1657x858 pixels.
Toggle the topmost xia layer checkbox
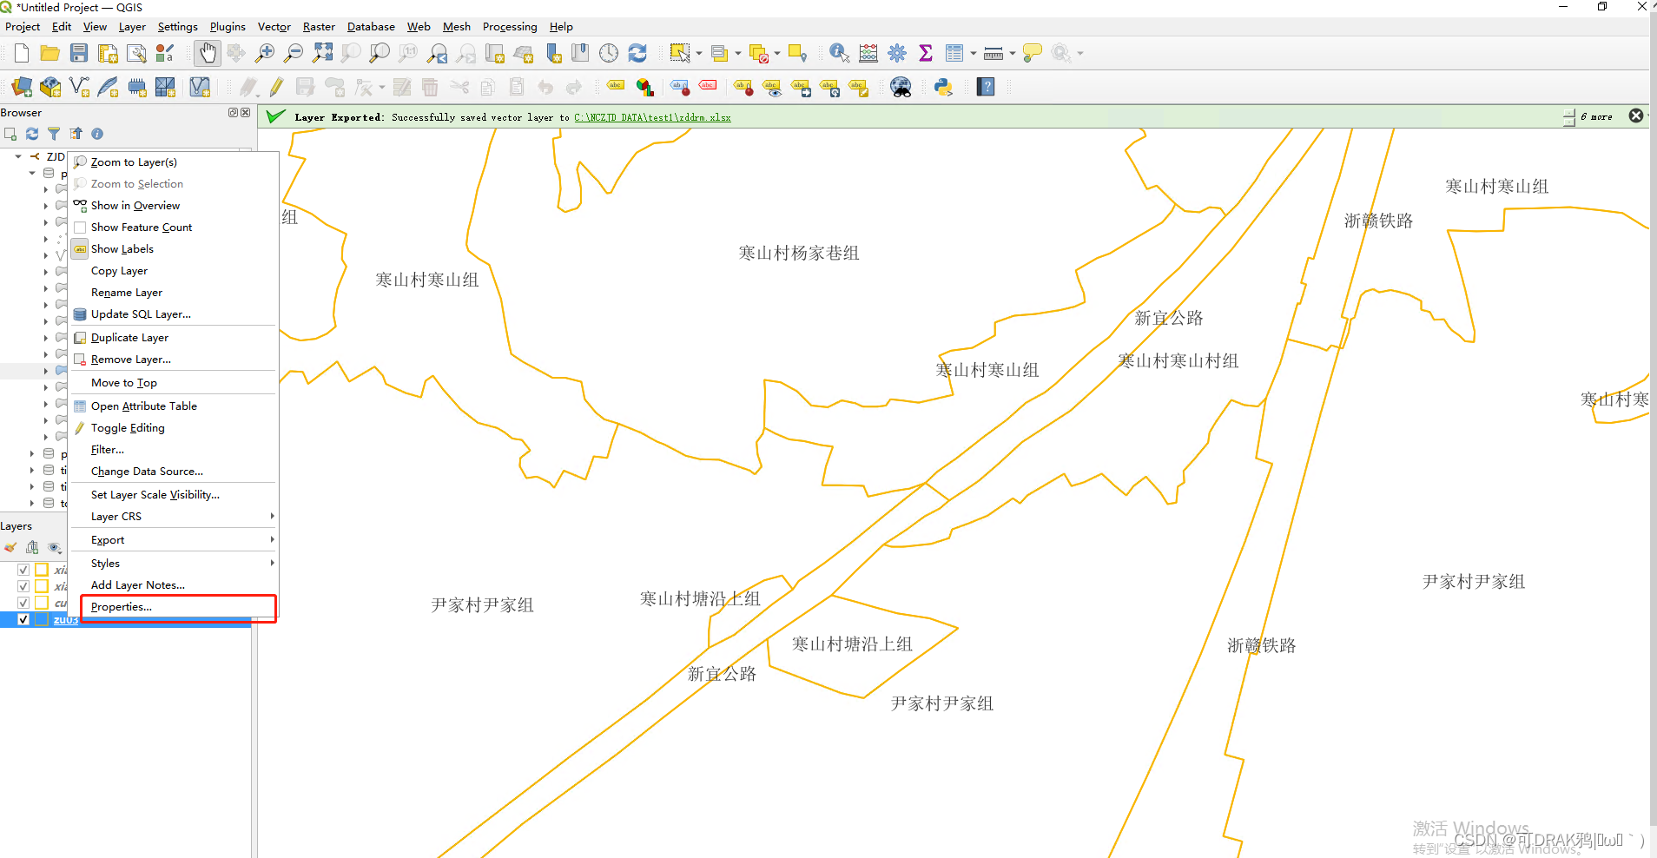click(x=23, y=570)
